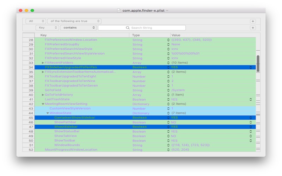Open the Key search field popup
The width and height of the screenshot is (282, 176).
pyautogui.click(x=47, y=28)
